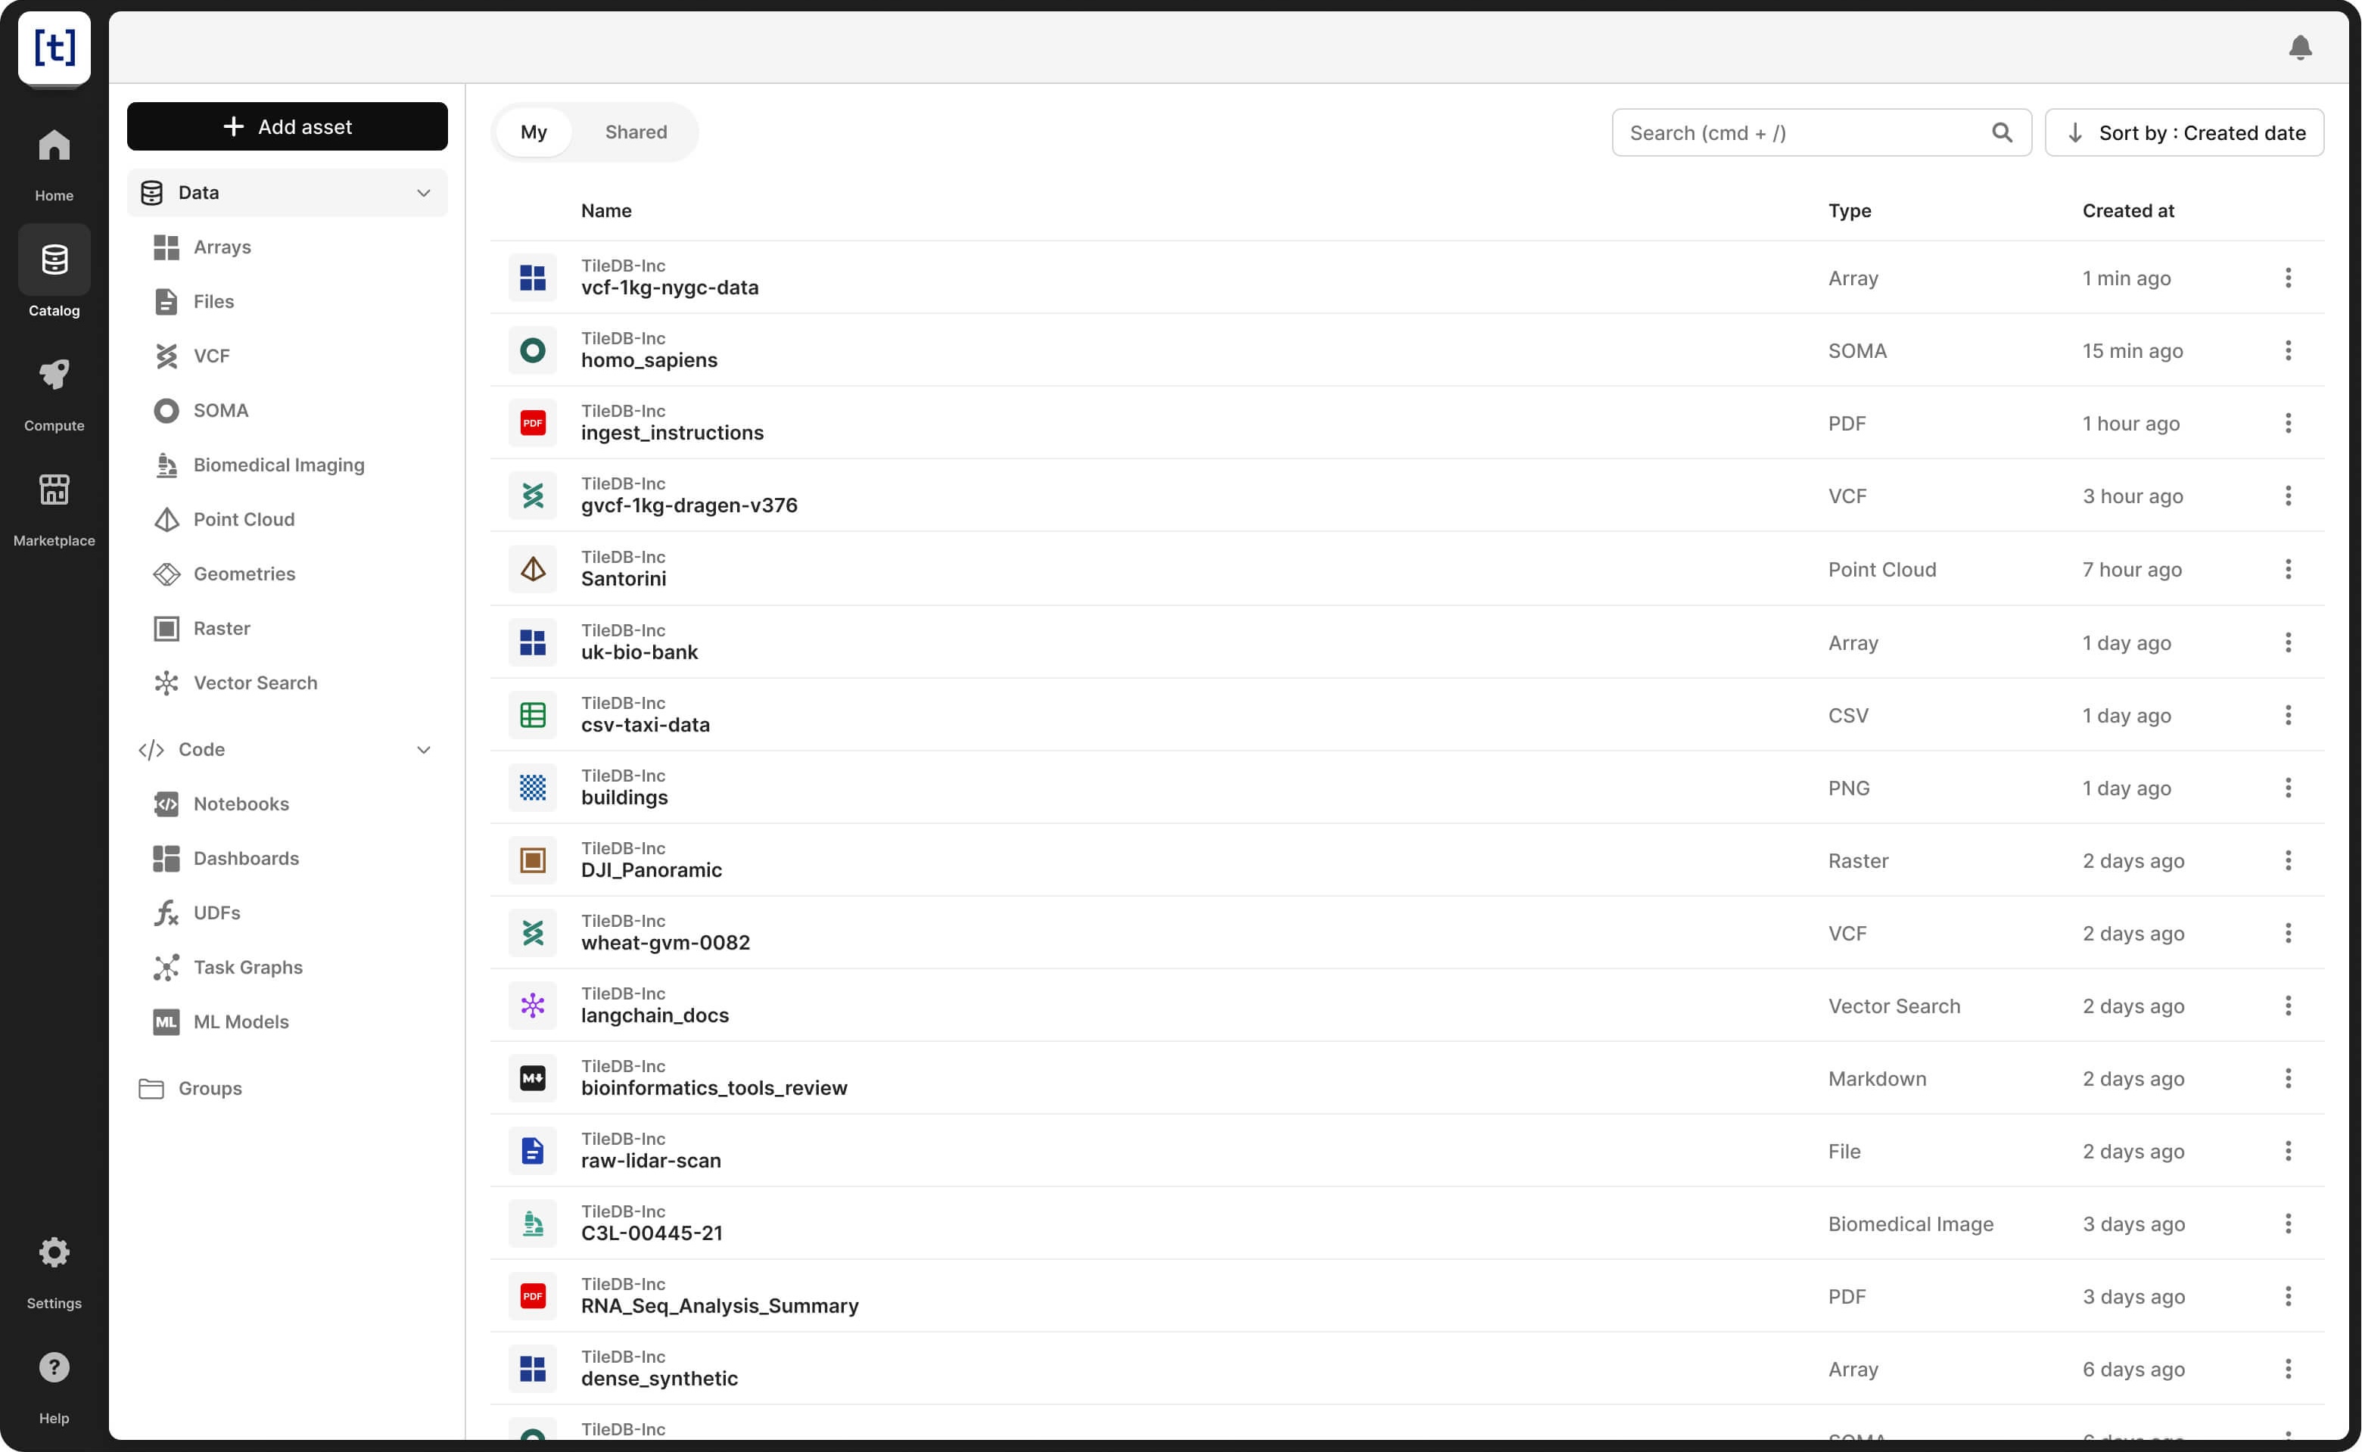Click the raw-lidar-scan file icon
This screenshot has height=1452, width=2362.
(x=533, y=1150)
